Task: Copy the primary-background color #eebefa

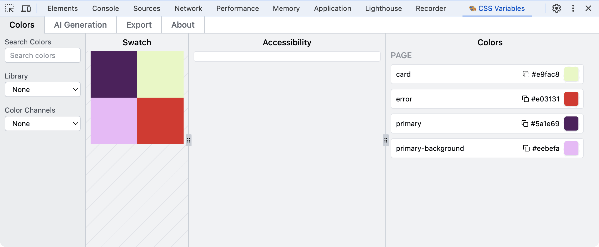Action: [x=526, y=148]
